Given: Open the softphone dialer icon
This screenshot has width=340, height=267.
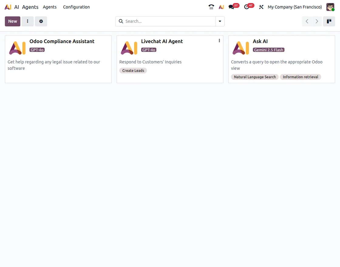Looking at the screenshot, I should pyautogui.click(x=211, y=7).
